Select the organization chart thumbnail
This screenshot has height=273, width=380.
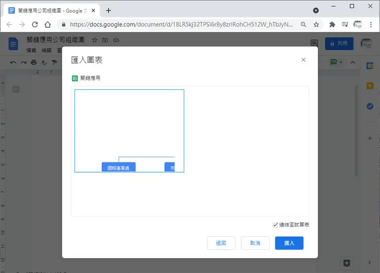[x=129, y=131]
